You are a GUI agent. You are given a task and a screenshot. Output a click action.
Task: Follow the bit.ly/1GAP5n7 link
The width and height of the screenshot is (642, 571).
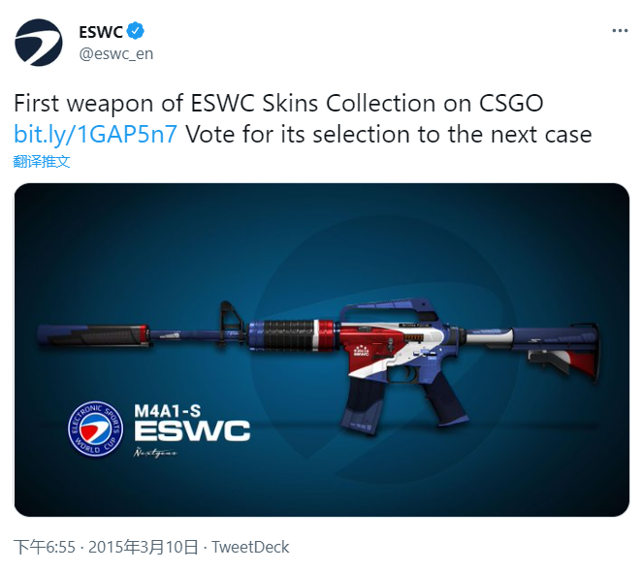(95, 134)
